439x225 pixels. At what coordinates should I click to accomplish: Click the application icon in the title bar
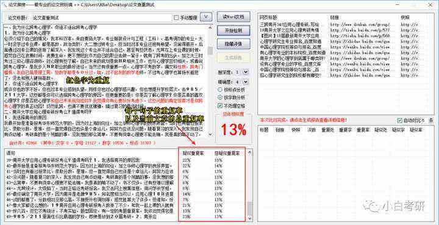click(4, 5)
